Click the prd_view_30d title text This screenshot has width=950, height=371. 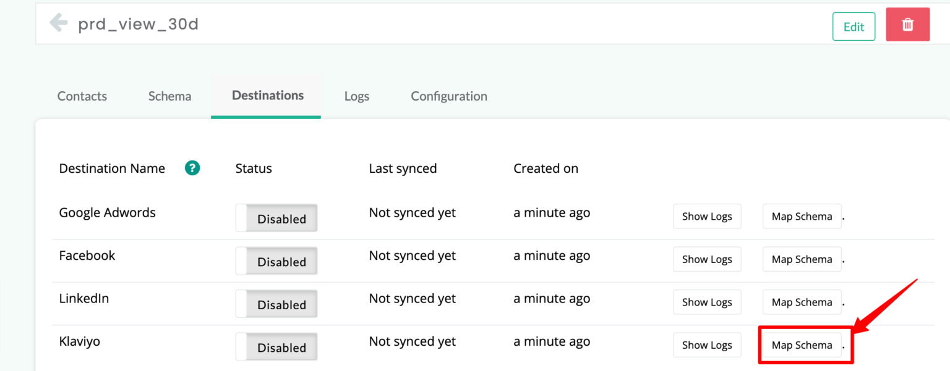[x=138, y=23]
